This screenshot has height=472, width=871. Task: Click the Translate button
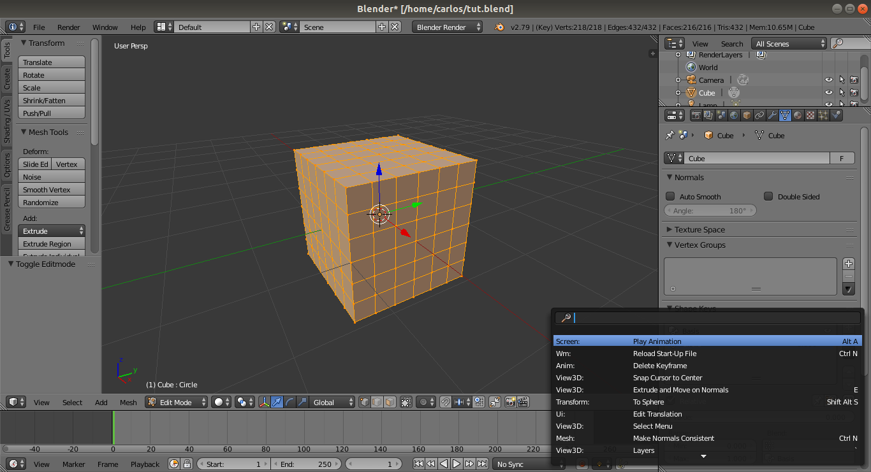[52, 62]
